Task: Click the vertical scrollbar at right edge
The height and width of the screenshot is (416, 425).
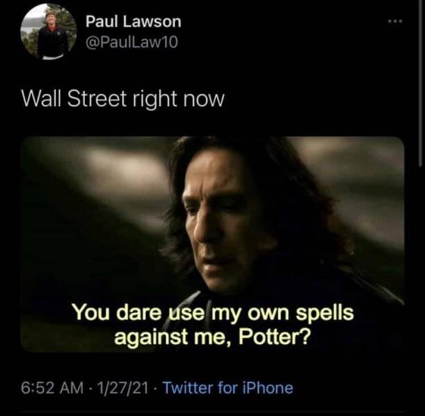Action: [x=421, y=81]
